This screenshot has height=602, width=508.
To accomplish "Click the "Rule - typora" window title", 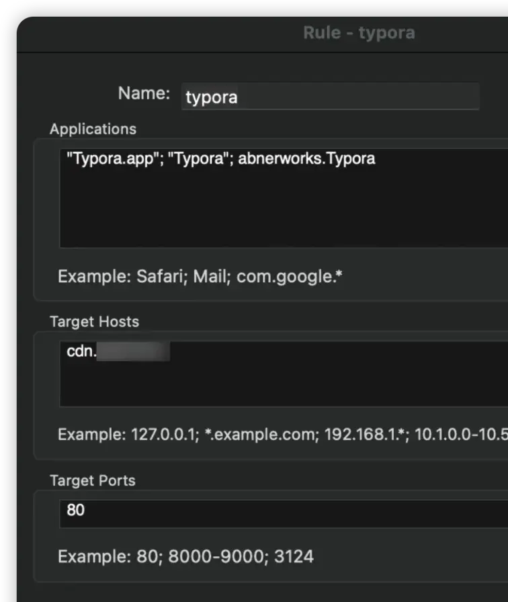I will point(359,33).
